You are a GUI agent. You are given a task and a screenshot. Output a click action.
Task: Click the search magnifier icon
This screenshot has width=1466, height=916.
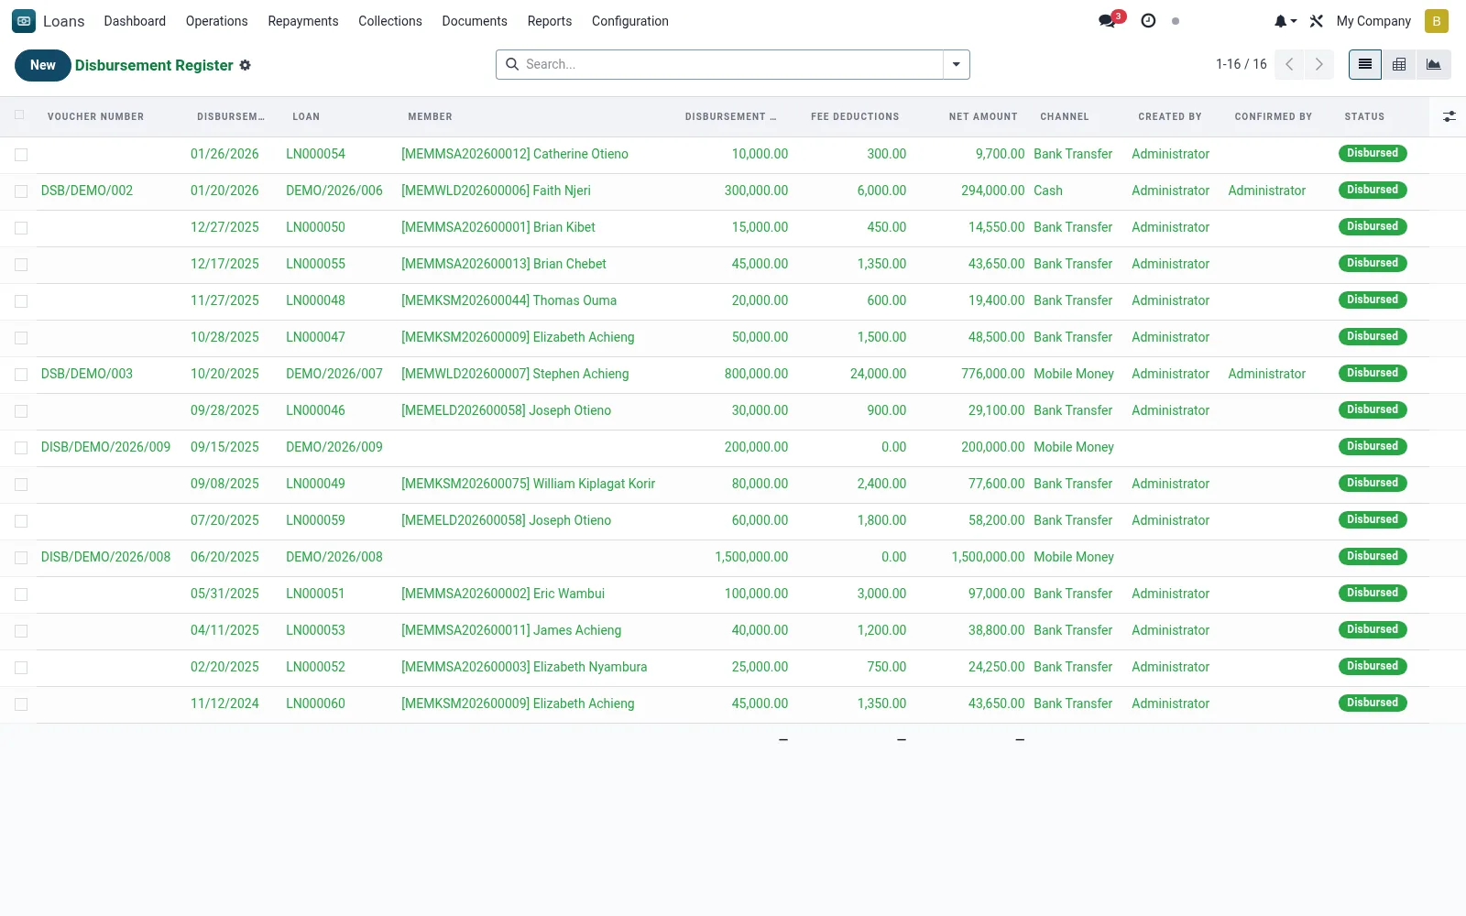click(512, 64)
